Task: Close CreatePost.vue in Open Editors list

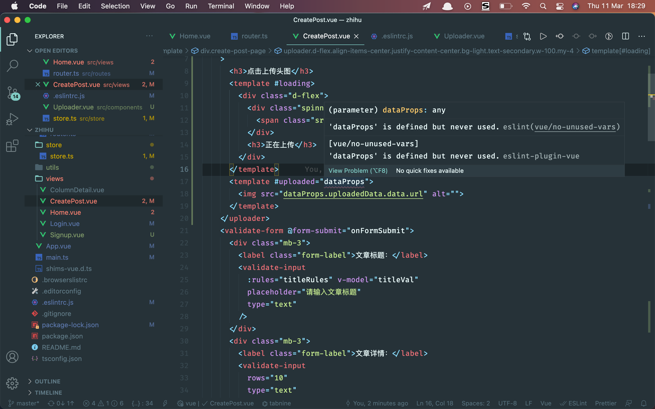Action: 38,85
